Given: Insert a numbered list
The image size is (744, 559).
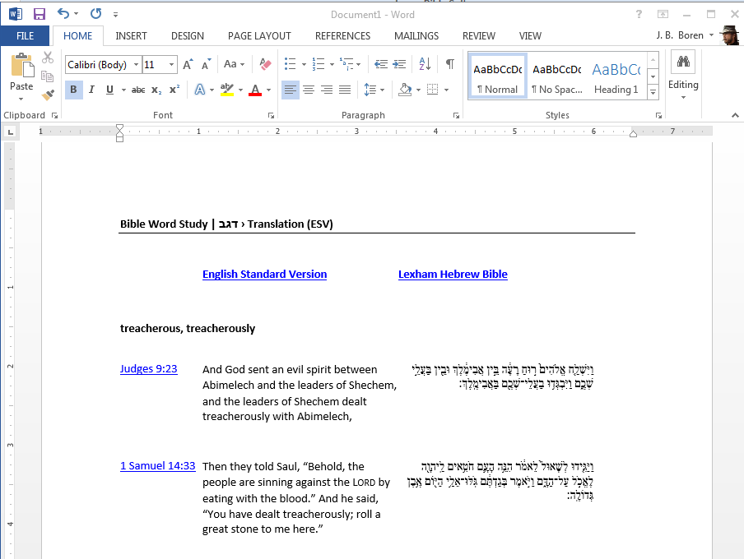Looking at the screenshot, I should (x=319, y=64).
